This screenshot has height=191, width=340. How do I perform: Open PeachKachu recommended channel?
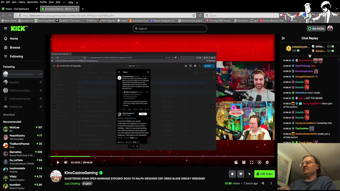pos(23,137)
